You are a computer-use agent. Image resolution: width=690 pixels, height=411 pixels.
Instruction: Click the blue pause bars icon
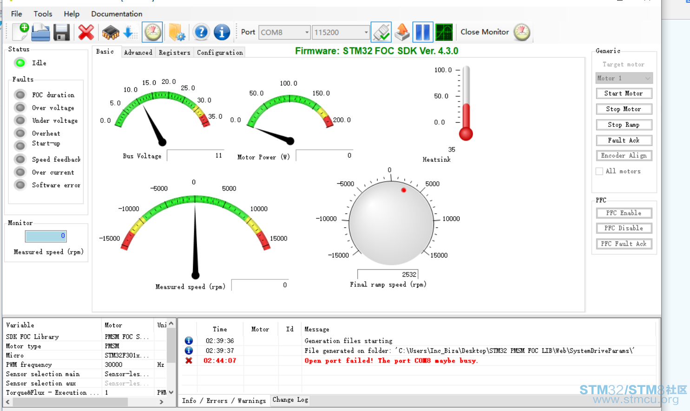423,32
